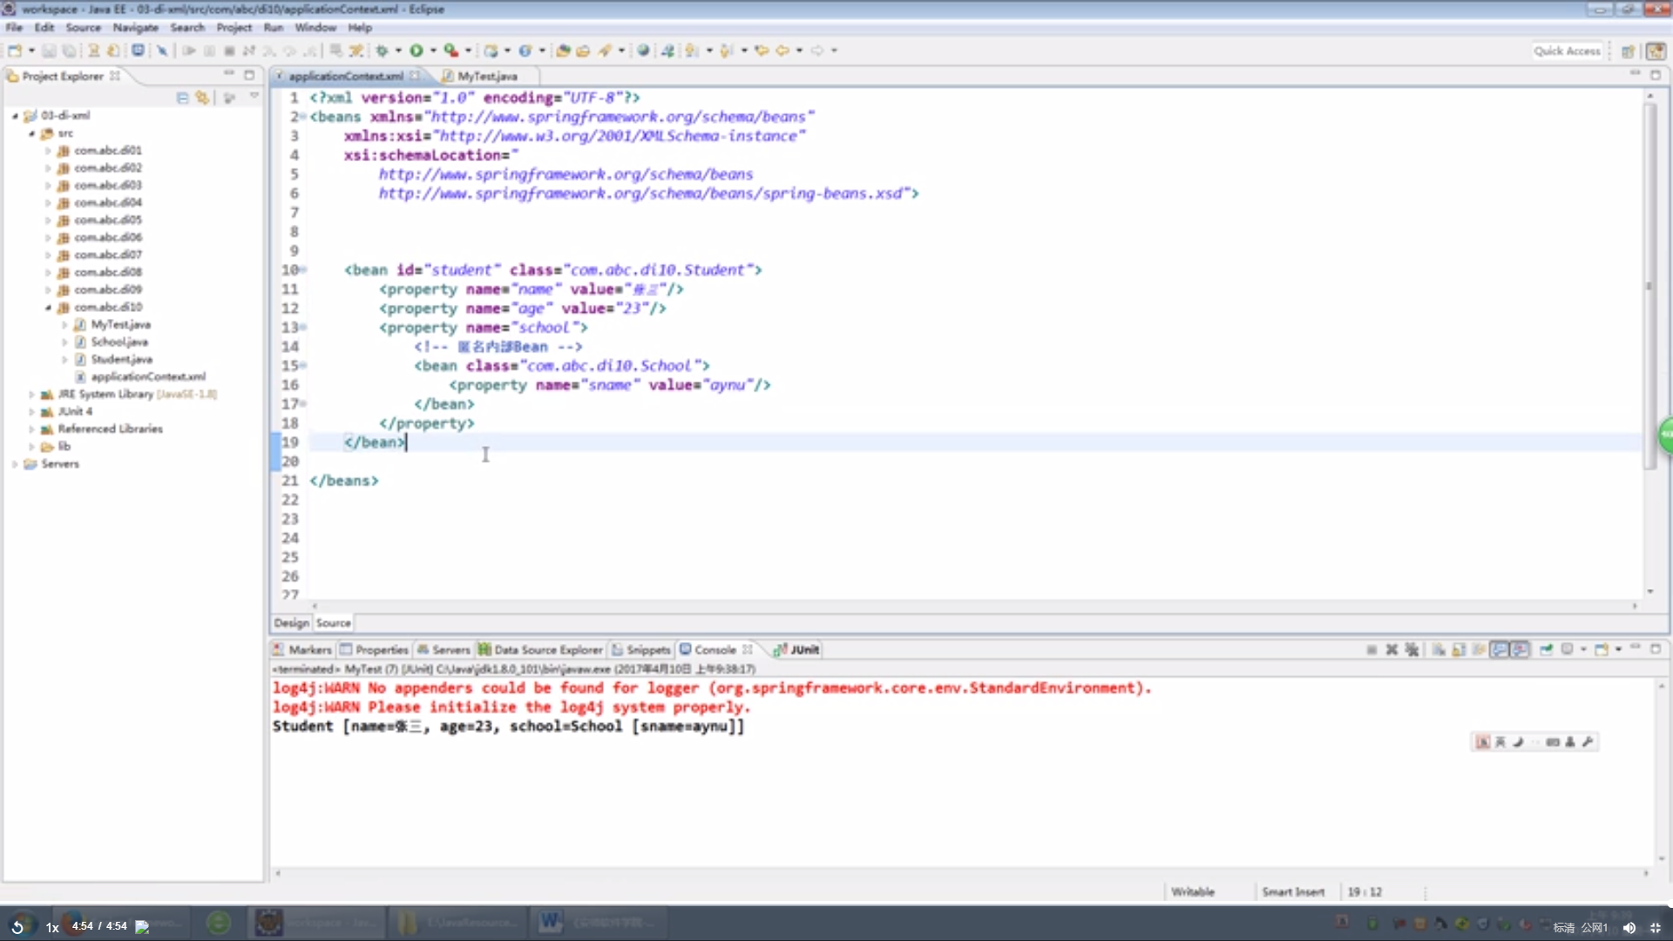
Task: Select School.java in Project Explorer
Action: 119,342
